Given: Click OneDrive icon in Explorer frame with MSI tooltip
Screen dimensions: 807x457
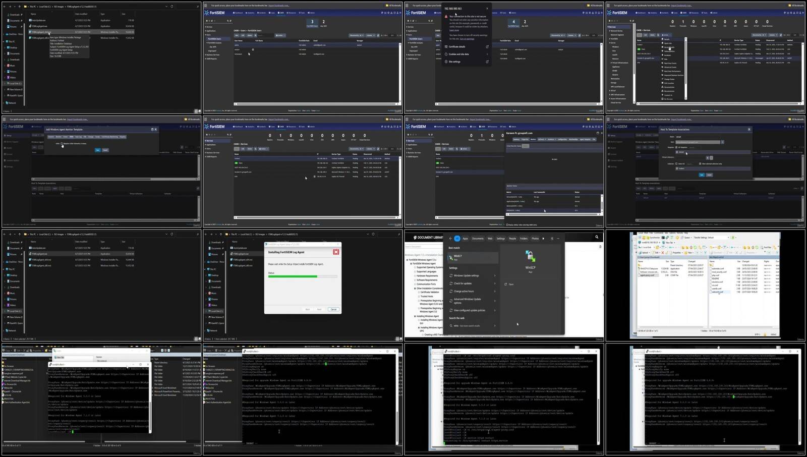Looking at the screenshot, I should (6, 34).
